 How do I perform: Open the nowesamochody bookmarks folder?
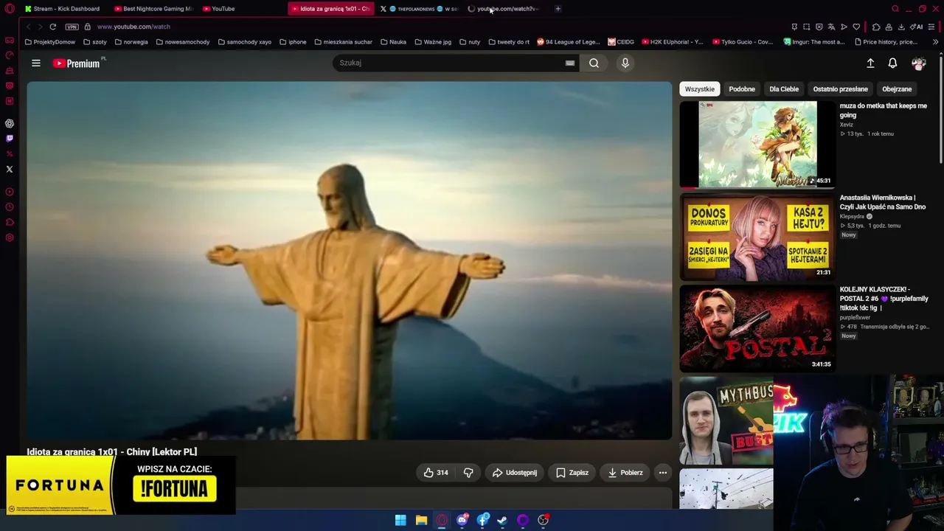point(183,42)
